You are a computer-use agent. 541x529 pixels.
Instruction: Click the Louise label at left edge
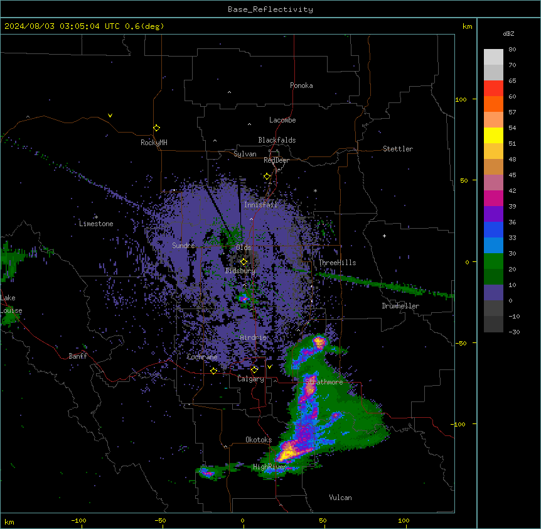(11, 310)
